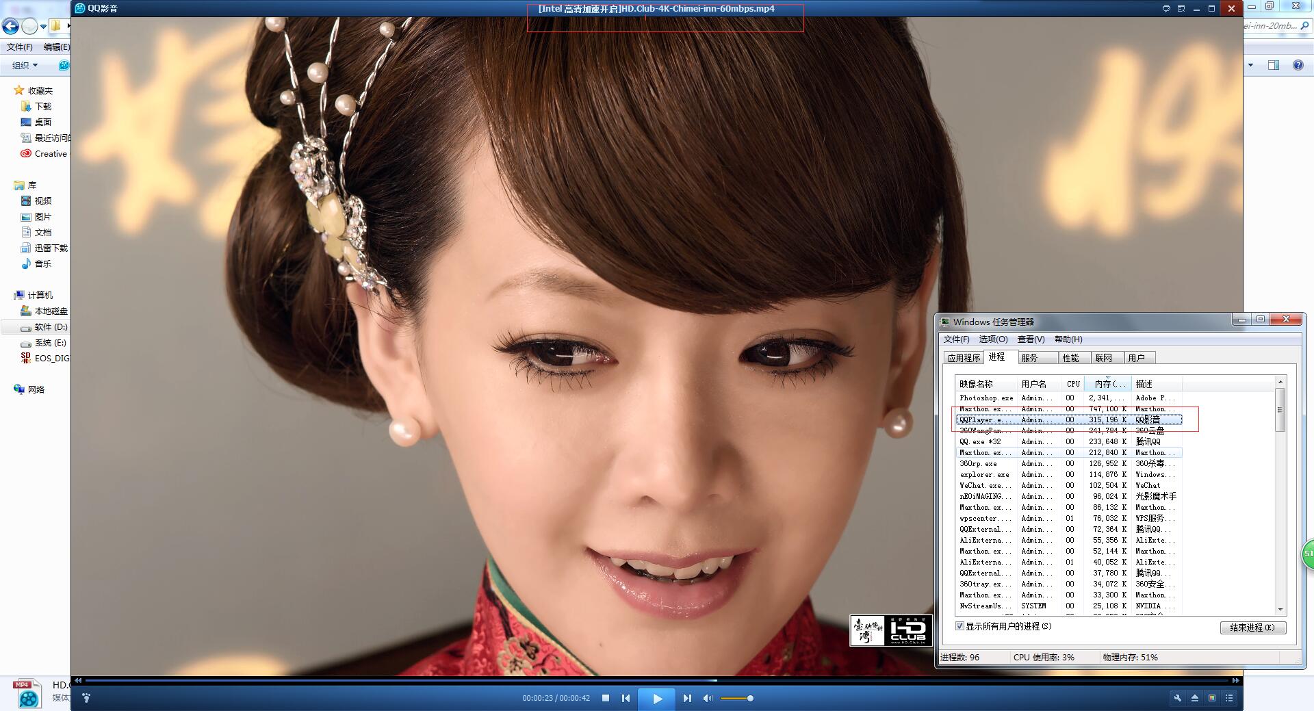This screenshot has height=711, width=1314.
Task: Click the speech-bubble feedback icon in the player title bar
Action: click(1166, 8)
